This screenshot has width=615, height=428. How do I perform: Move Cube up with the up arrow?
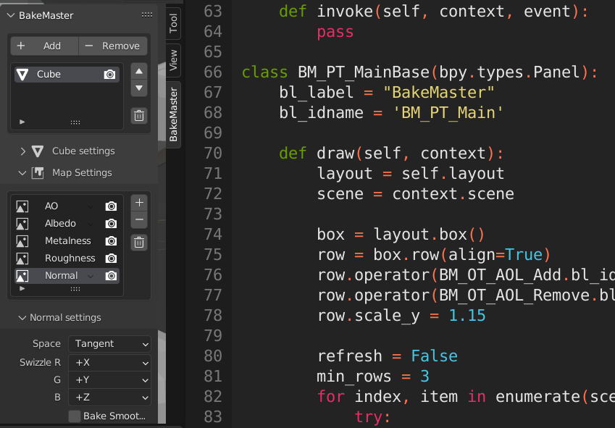click(139, 71)
